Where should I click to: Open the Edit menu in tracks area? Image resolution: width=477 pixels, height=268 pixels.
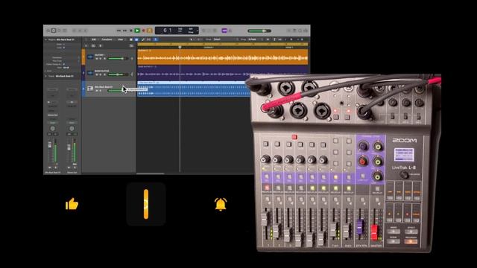click(x=94, y=39)
